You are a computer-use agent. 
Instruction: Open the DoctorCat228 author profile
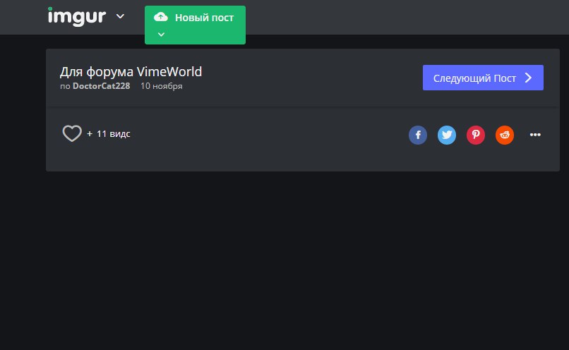[101, 87]
